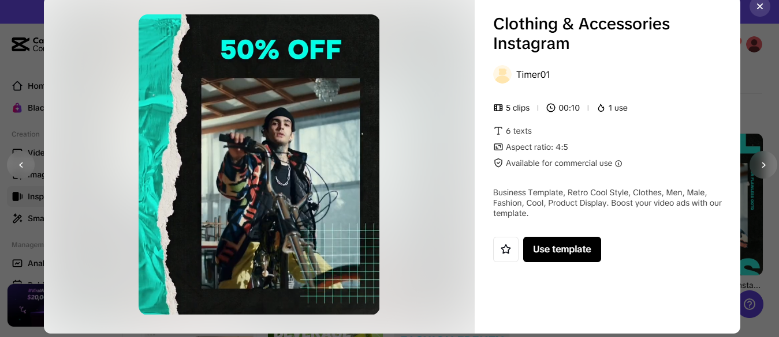Click the promo banner at sidebar bottom

pyautogui.click(x=25, y=305)
